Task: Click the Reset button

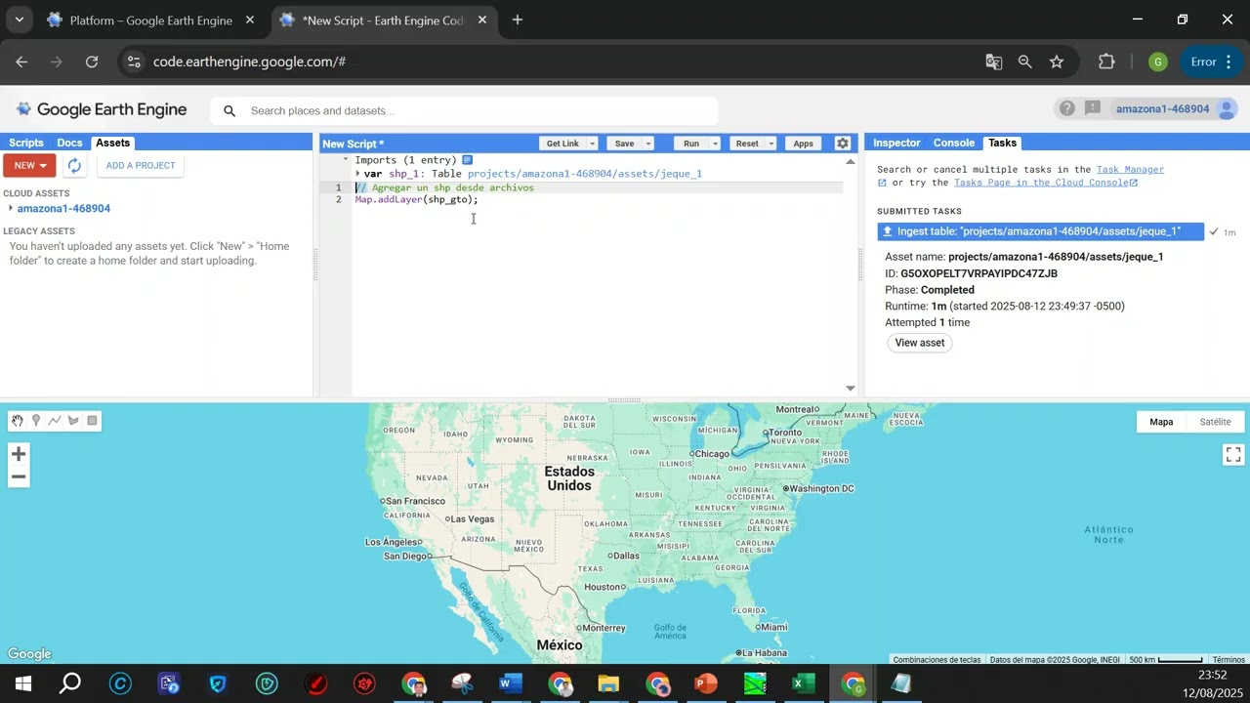Action: tap(747, 144)
